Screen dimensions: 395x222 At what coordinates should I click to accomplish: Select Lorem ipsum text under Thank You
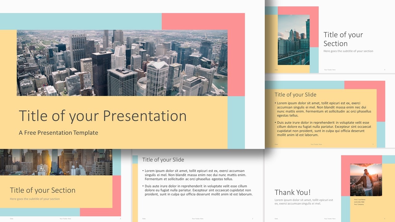tap(304, 202)
